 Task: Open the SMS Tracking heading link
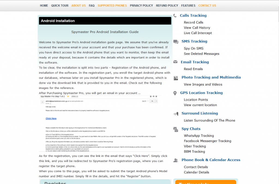coord(194,41)
